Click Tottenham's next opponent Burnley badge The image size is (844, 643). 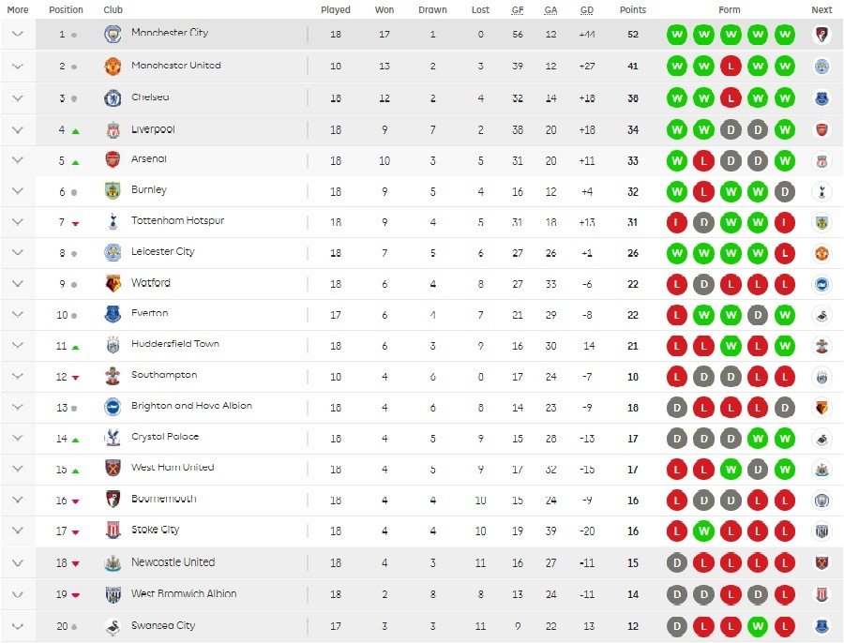[x=821, y=222]
